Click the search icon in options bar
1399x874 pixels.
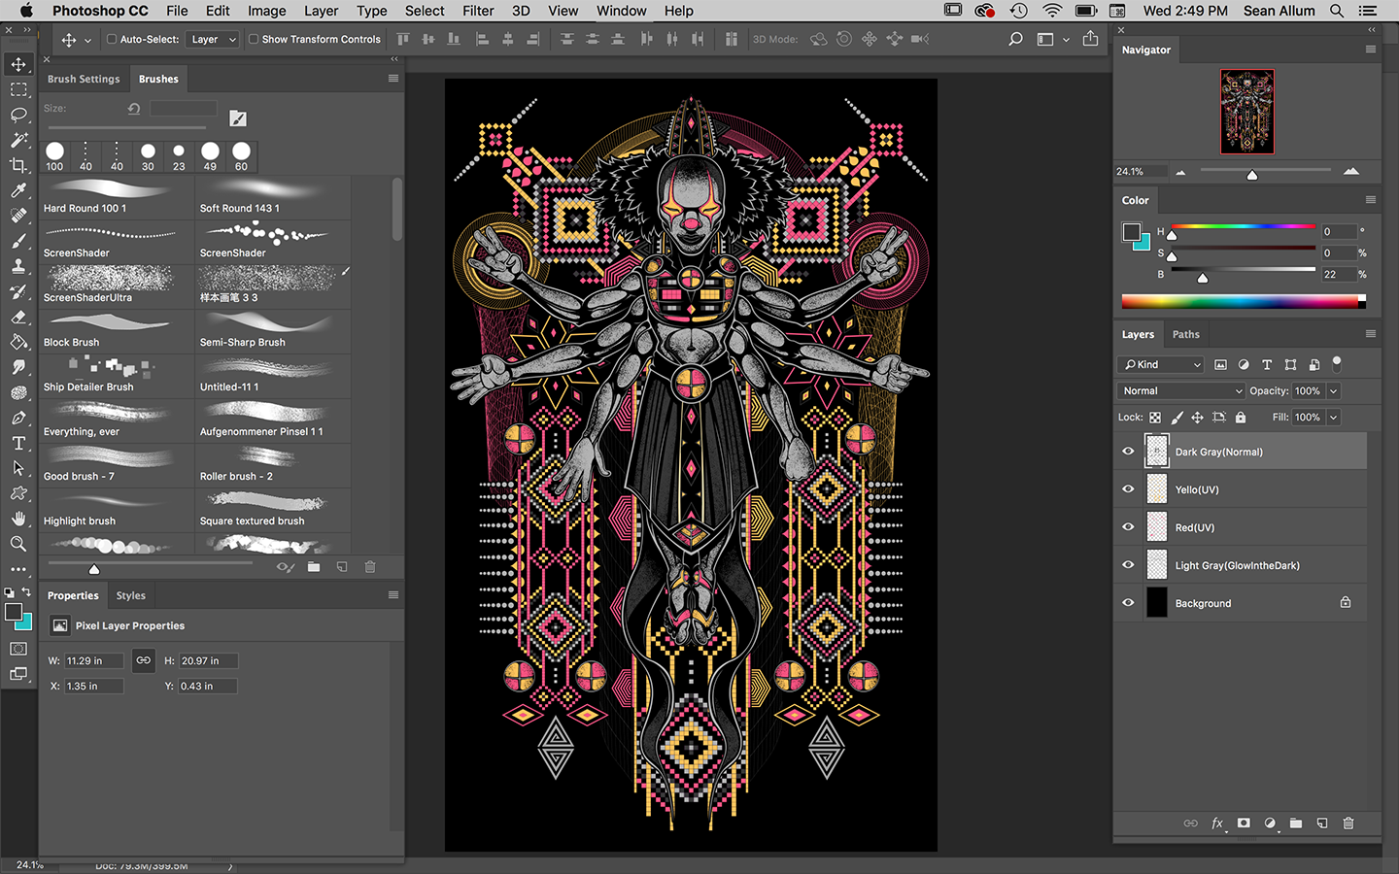[1015, 40]
